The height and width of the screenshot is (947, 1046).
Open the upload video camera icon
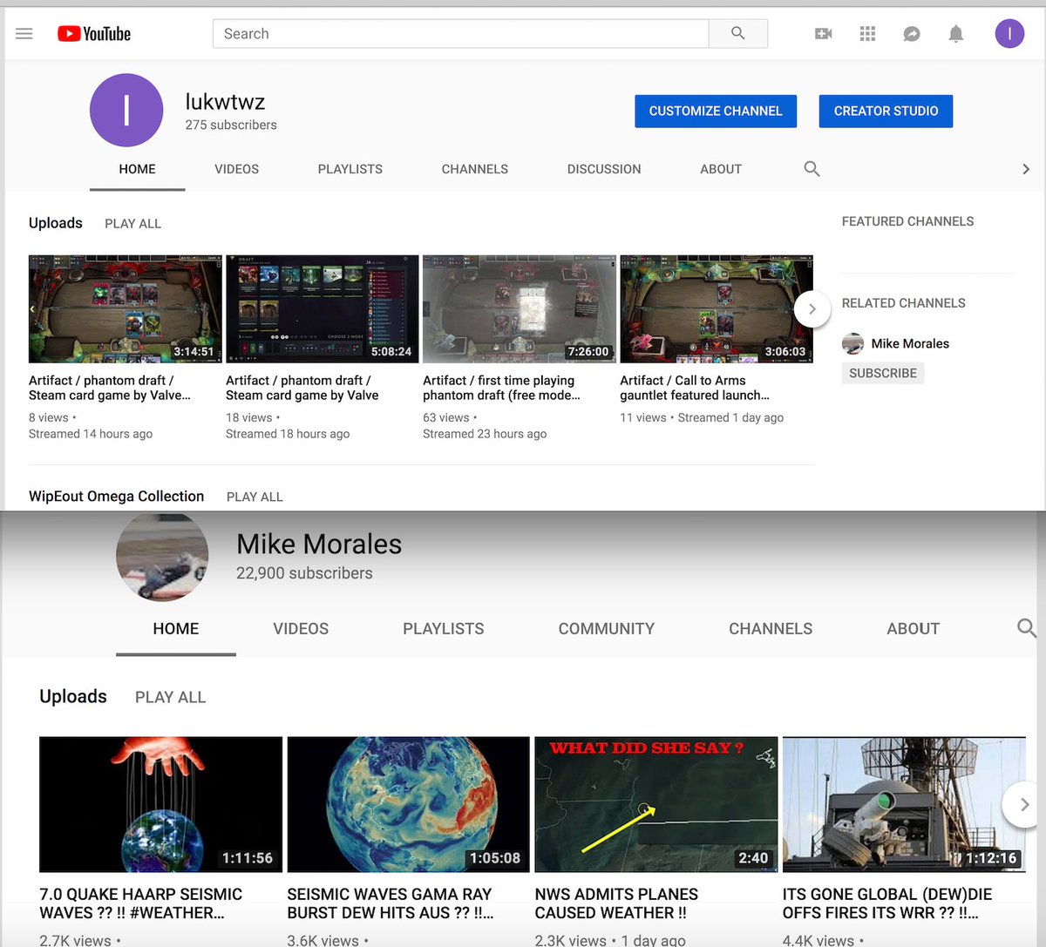click(x=824, y=34)
